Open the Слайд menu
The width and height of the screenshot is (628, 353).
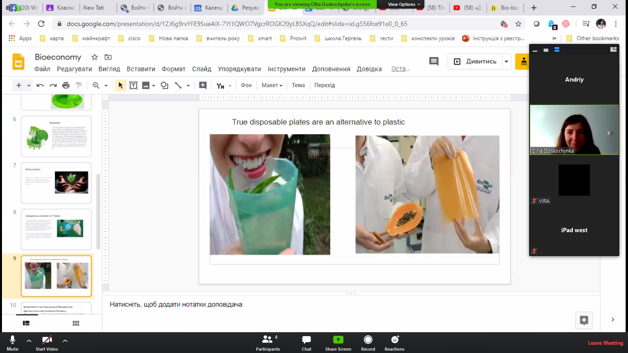click(202, 69)
